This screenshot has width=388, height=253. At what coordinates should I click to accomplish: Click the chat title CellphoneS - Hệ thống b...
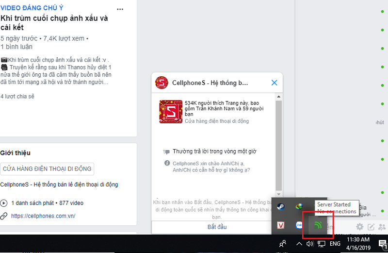pos(210,83)
